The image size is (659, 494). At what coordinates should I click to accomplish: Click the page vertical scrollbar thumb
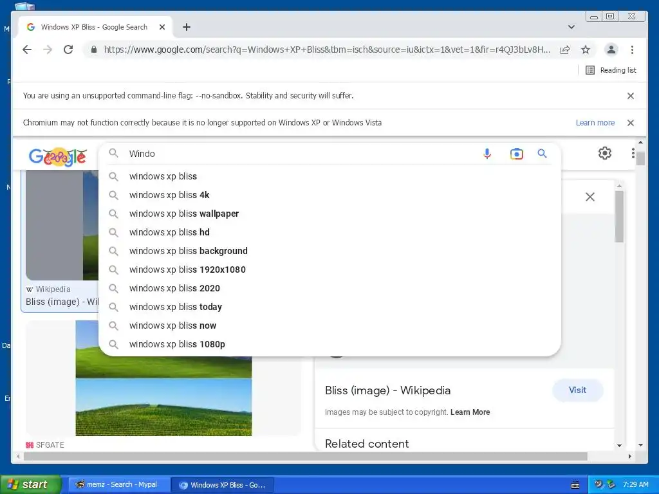point(640,158)
